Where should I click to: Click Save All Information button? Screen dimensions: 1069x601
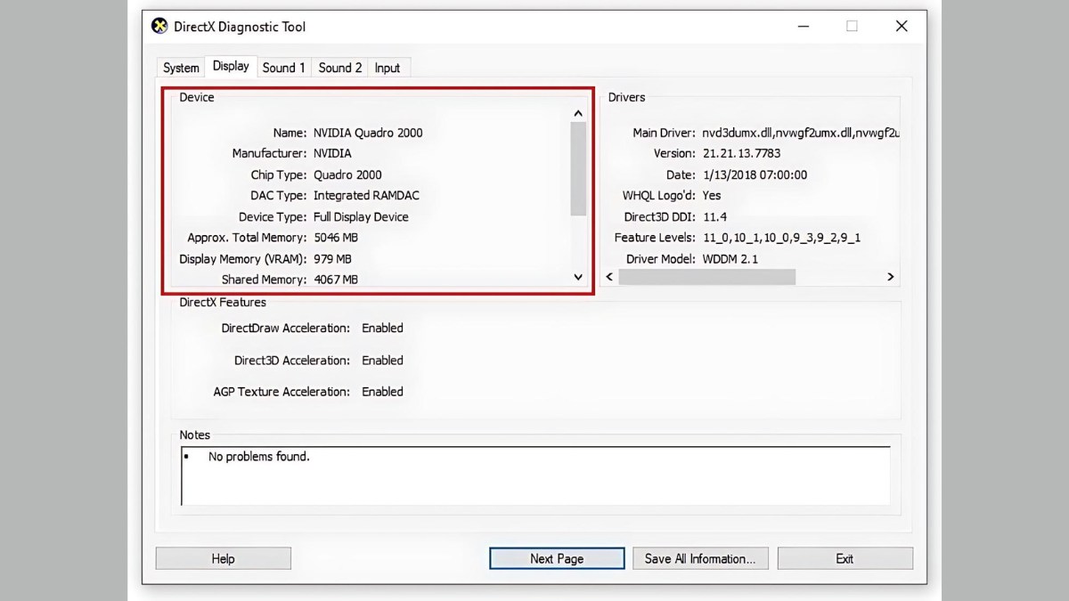700,558
